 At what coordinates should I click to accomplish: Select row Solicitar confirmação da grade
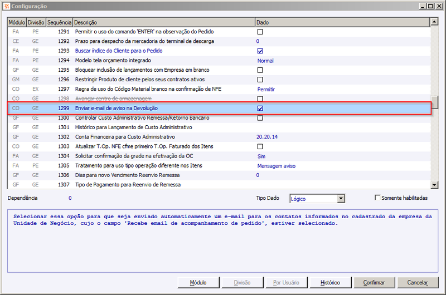tap(219, 156)
